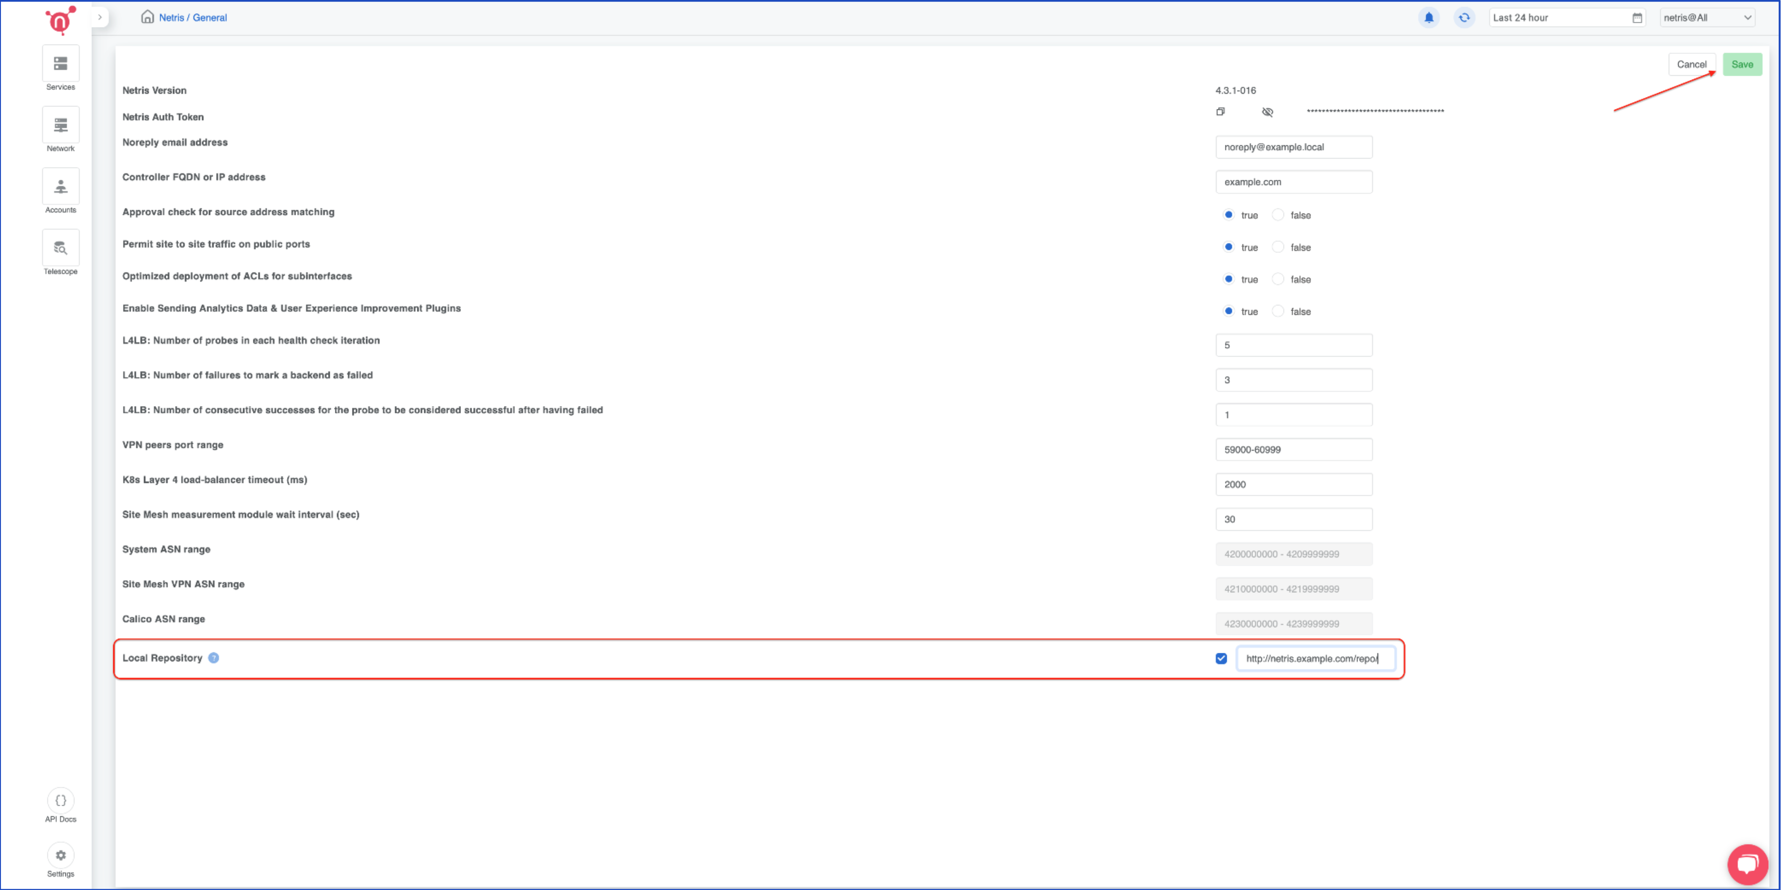Open the Last 24 hour time range picker
The height and width of the screenshot is (890, 1781).
pyautogui.click(x=1566, y=17)
